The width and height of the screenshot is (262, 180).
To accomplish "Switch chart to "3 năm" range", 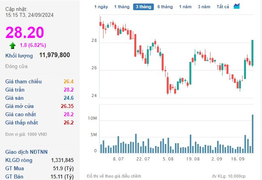I will click(x=204, y=7).
